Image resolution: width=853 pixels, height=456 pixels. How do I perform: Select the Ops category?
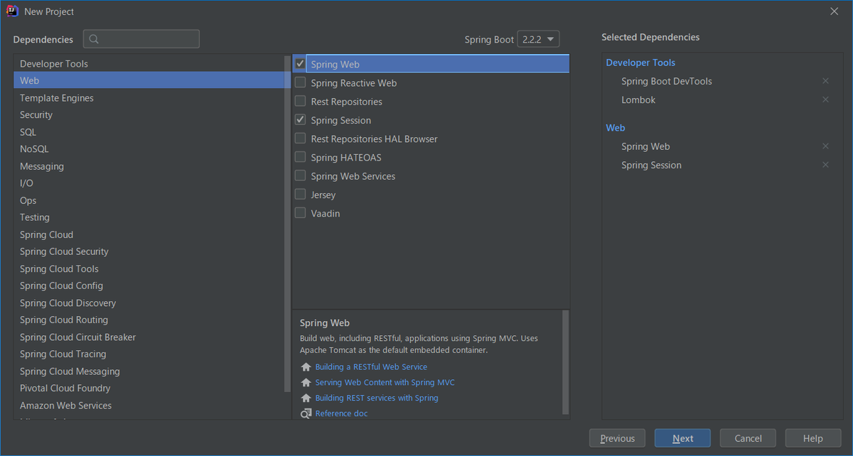pyautogui.click(x=149, y=200)
